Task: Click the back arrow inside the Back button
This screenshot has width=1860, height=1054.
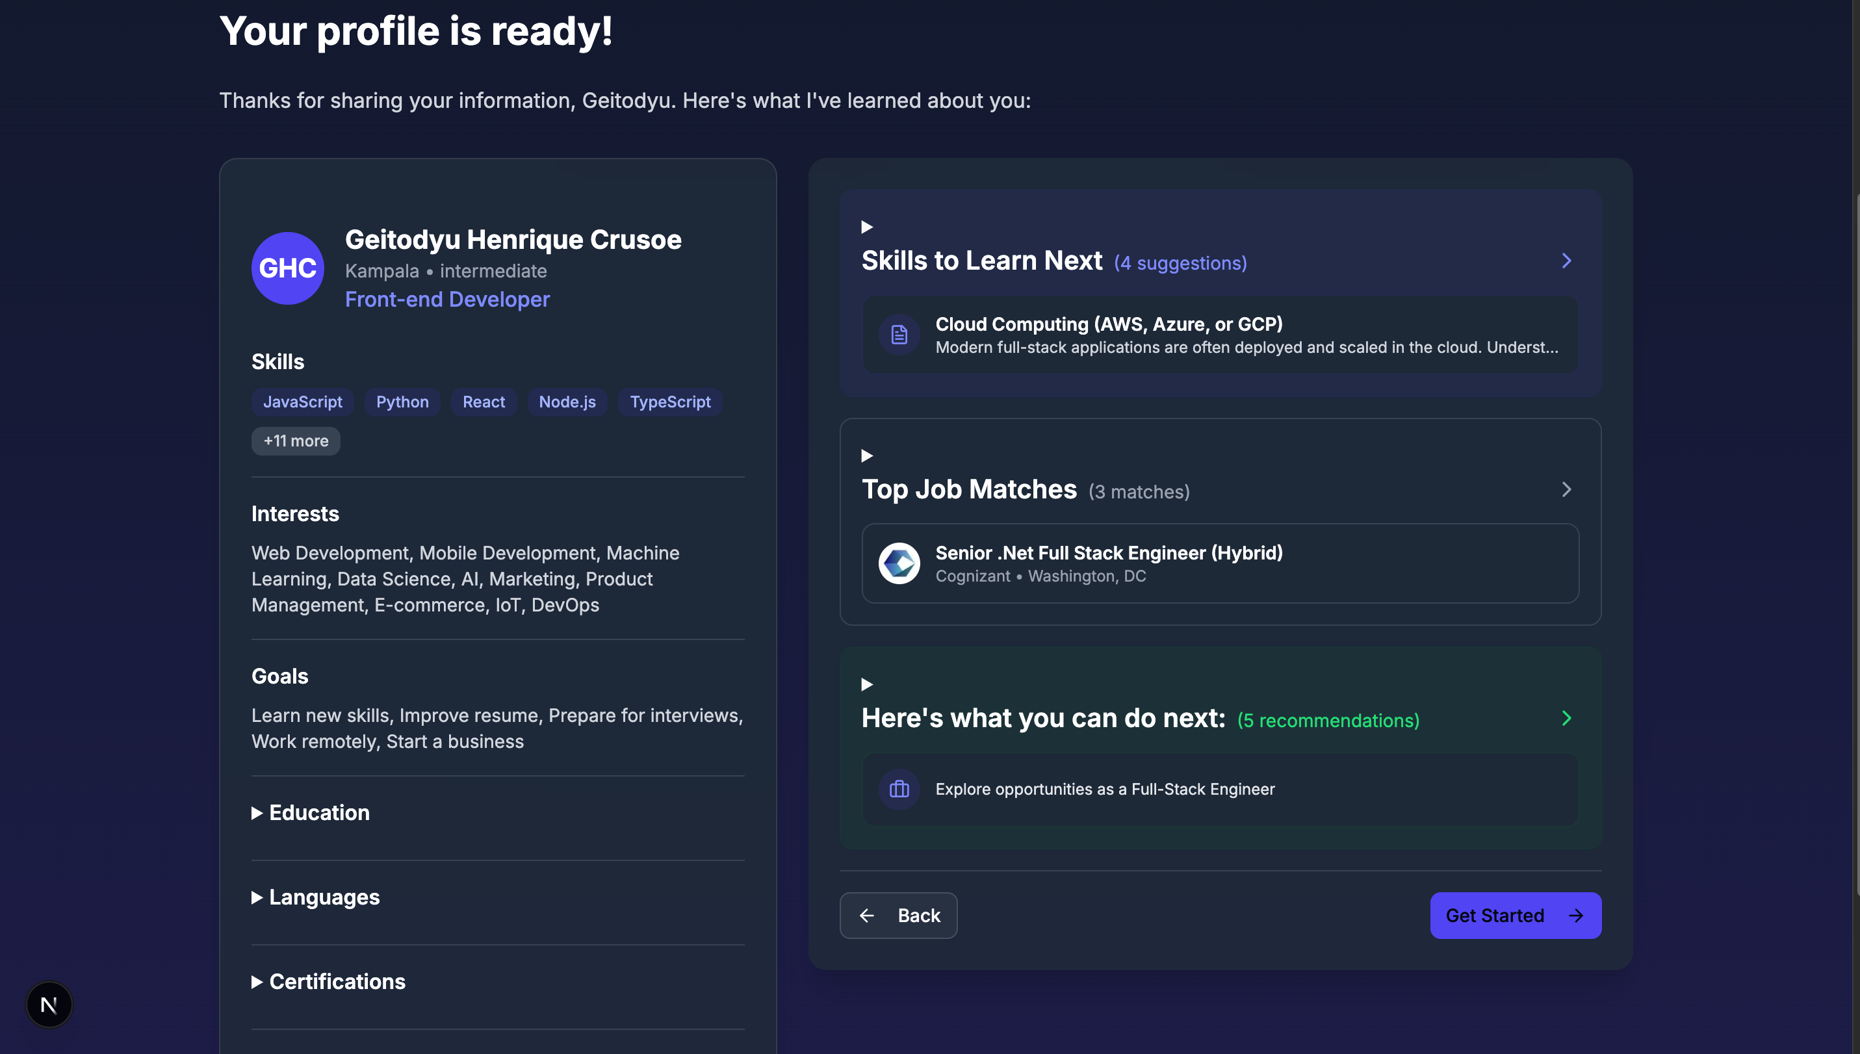Action: point(867,915)
